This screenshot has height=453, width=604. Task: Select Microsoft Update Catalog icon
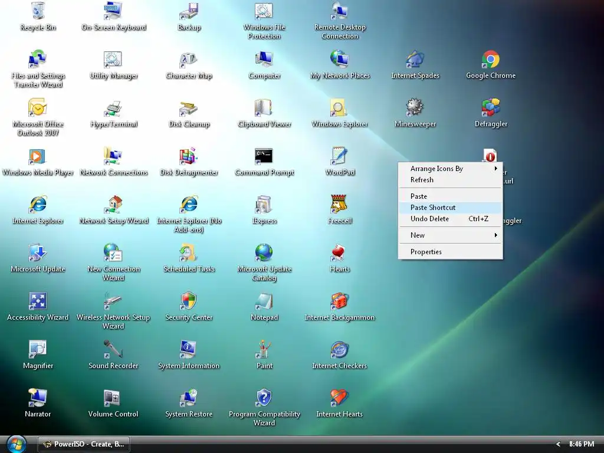coord(264,252)
